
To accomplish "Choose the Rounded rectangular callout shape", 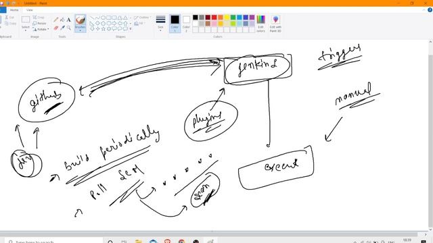I will click(114, 28).
